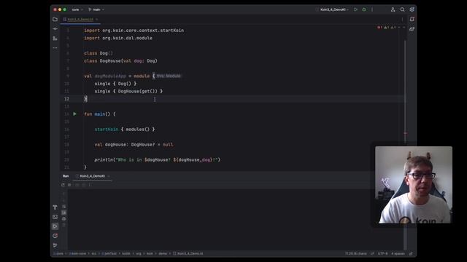Open the Code With Me user icon
467x262 pixels.
point(393,9)
